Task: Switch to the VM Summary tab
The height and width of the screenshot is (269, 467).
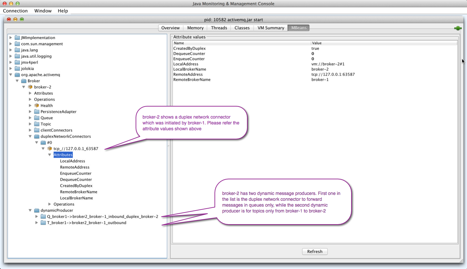Action: pos(271,28)
